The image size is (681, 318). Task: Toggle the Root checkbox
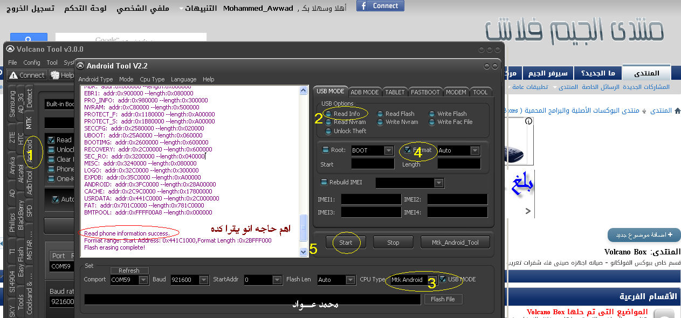click(x=326, y=150)
